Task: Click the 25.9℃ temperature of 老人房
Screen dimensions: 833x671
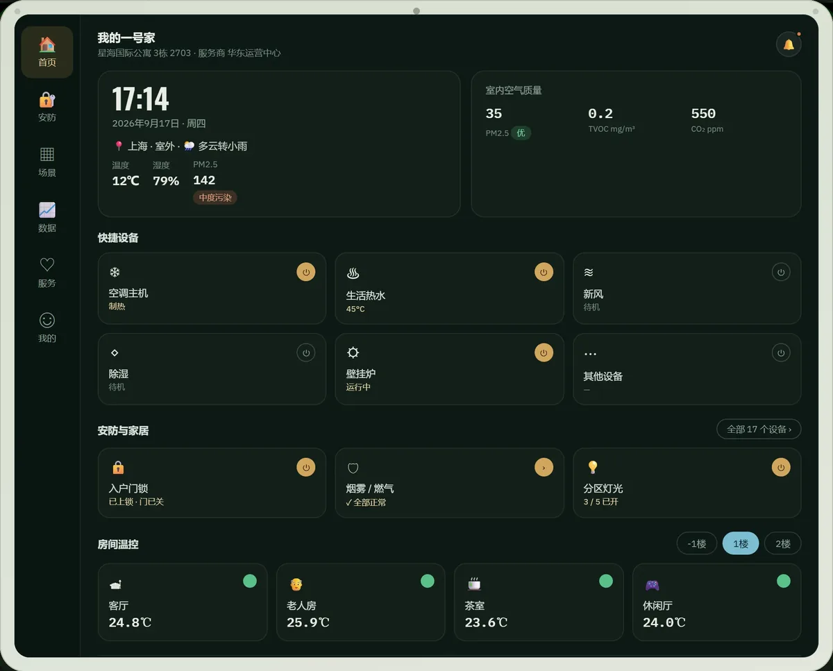Action: (x=308, y=622)
